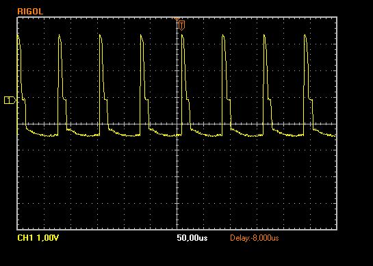The height and width of the screenshot is (266, 373).
Task: Click the waveform peak beside the T marker
Action: point(182,35)
